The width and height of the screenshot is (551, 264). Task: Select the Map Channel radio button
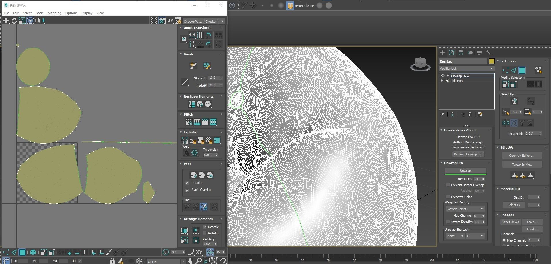(504, 240)
